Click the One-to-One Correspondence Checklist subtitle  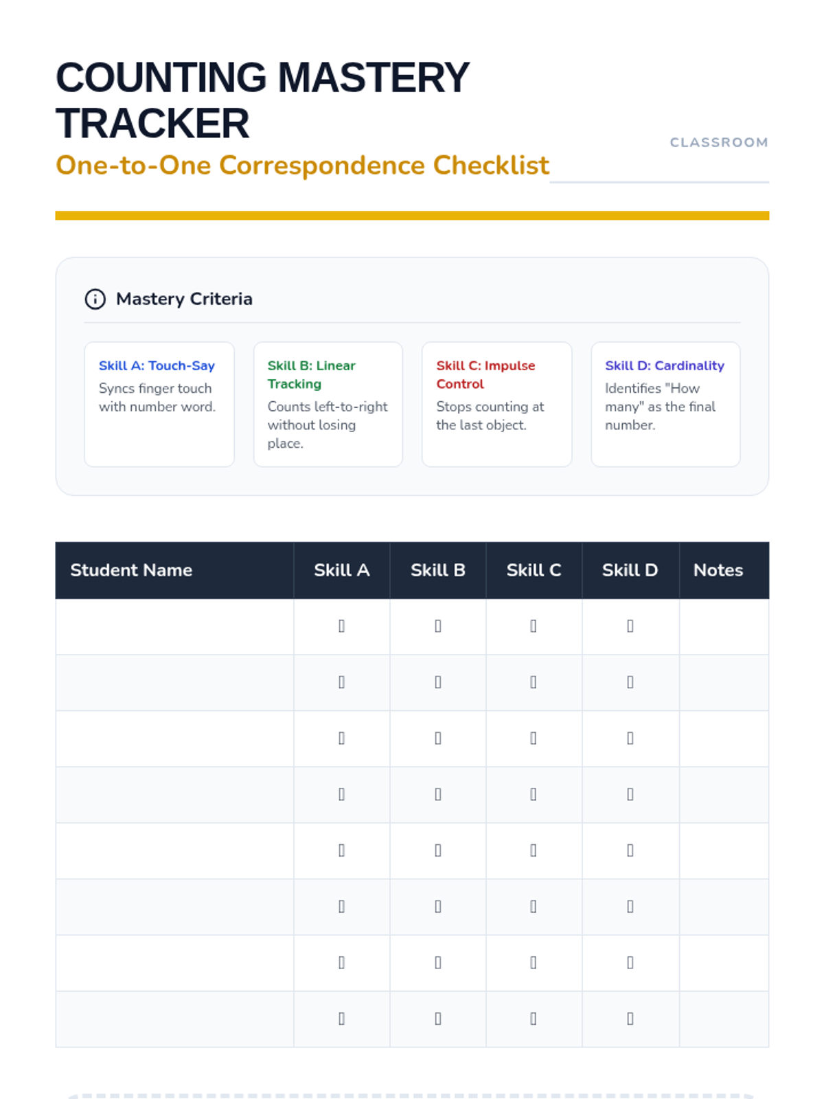tap(302, 166)
